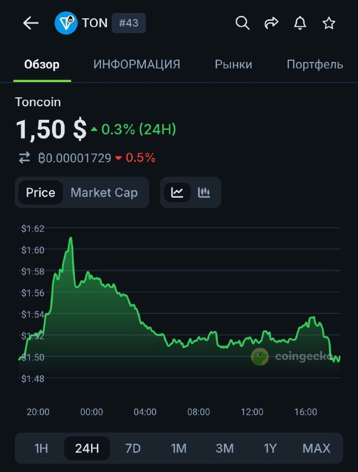
Task: Tap the share icon
Action: click(271, 23)
